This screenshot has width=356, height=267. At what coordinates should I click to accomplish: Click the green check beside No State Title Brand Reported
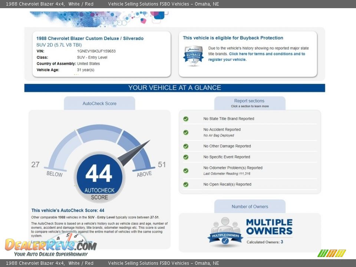[x=186, y=119]
